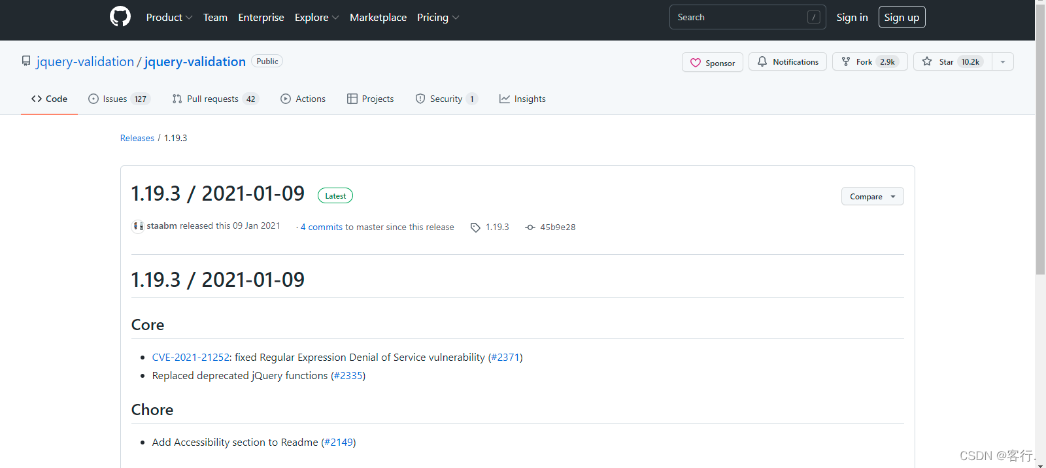Go back to Releases breadcrumb
The height and width of the screenshot is (468, 1046).
point(137,138)
